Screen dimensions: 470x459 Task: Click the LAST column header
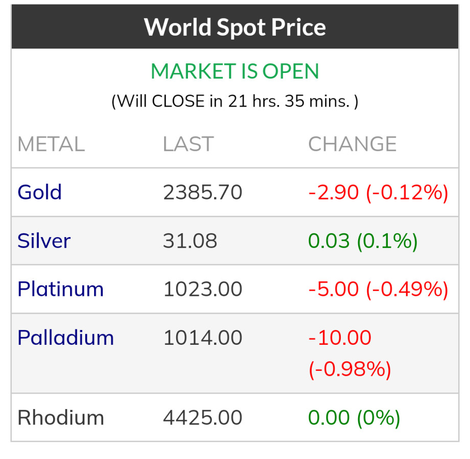click(x=188, y=144)
